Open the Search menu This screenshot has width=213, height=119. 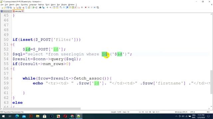pos(12,5)
